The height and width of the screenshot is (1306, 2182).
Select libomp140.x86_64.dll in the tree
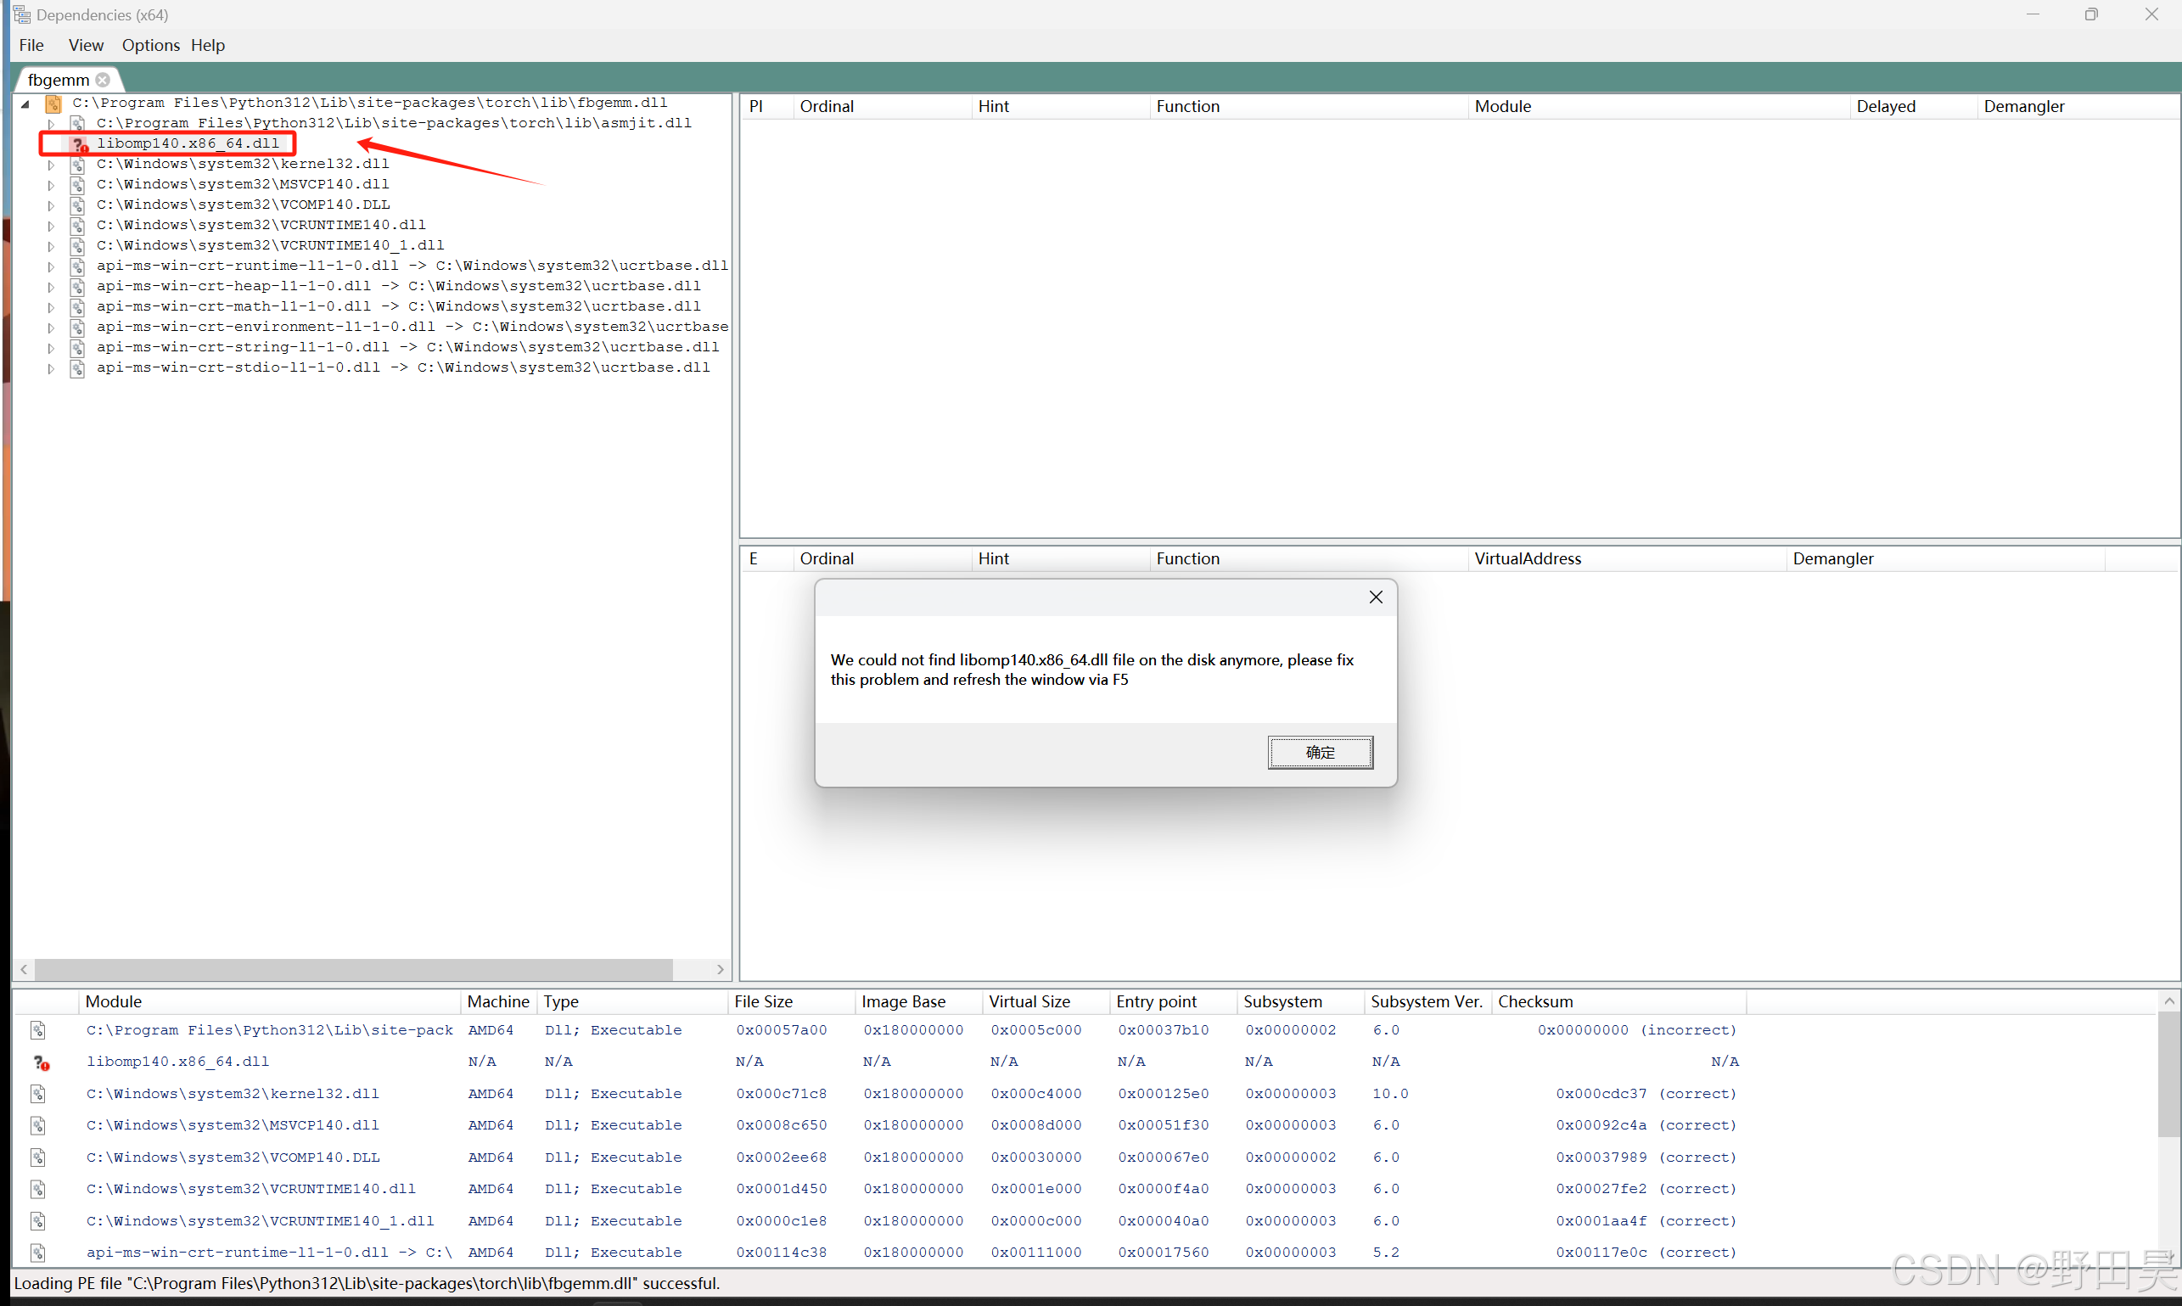(188, 143)
